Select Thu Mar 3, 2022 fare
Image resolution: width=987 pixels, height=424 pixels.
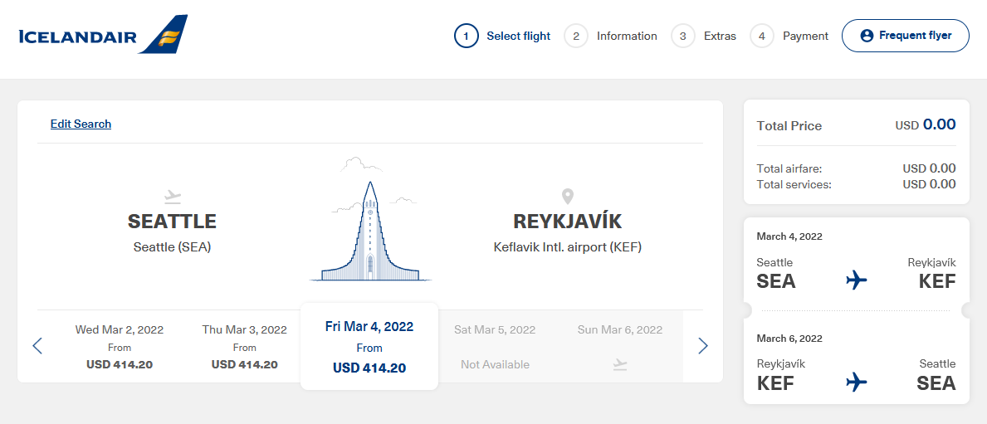pyautogui.click(x=244, y=347)
